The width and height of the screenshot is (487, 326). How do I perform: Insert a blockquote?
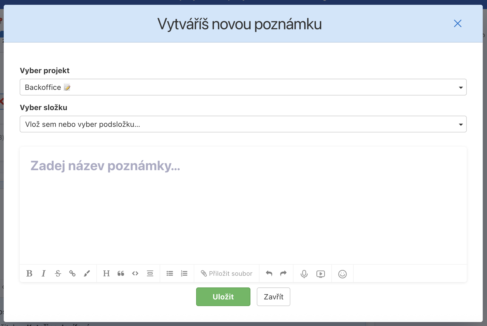coord(121,273)
